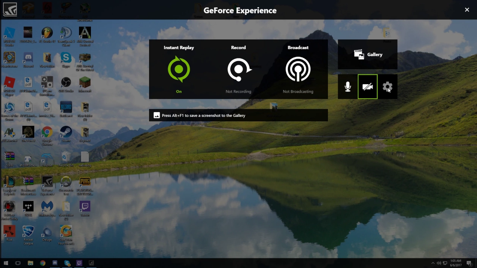Select Heroes of the Storm desktop icon
Viewport: 477px width, 268px height.
point(9,111)
